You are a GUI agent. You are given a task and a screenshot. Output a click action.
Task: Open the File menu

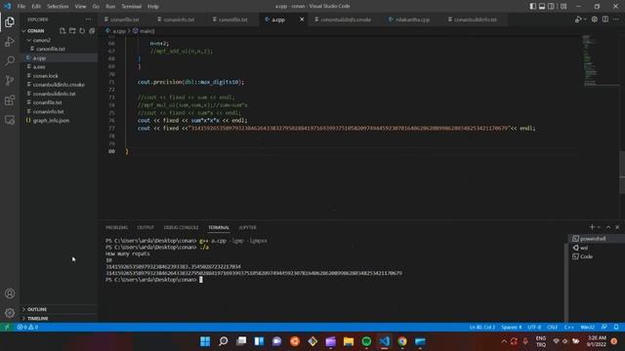21,7
